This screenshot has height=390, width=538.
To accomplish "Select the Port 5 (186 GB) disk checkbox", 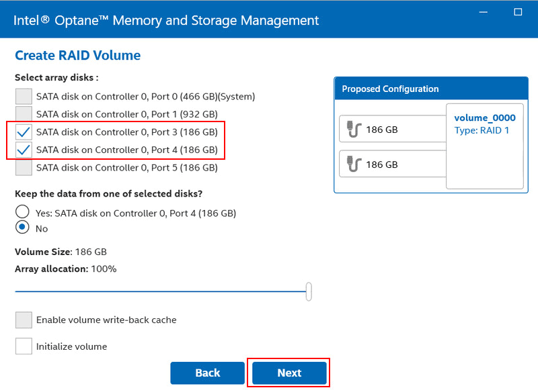I will (24, 167).
